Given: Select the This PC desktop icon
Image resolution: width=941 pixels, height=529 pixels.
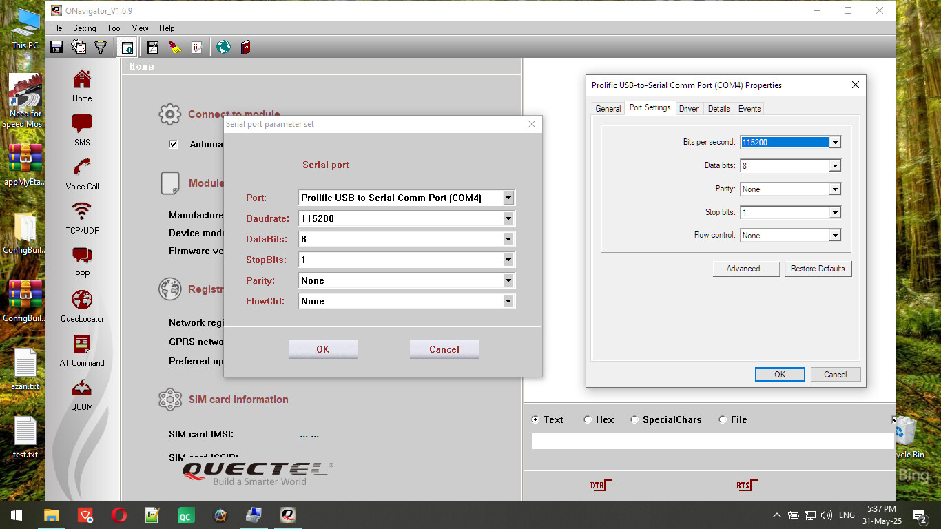Looking at the screenshot, I should [25, 29].
